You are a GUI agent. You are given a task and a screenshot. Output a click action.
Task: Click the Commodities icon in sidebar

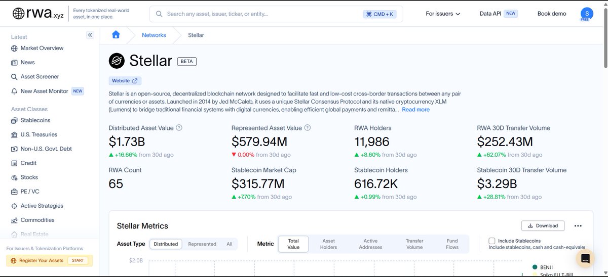[x=14, y=220]
